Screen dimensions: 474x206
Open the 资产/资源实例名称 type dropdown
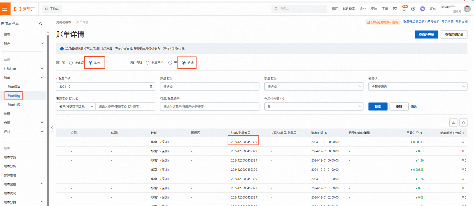[76, 106]
